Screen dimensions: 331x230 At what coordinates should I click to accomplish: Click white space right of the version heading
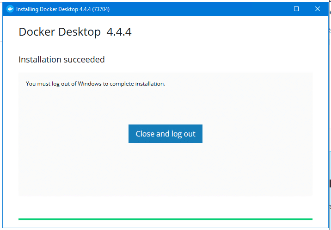(x=222, y=32)
